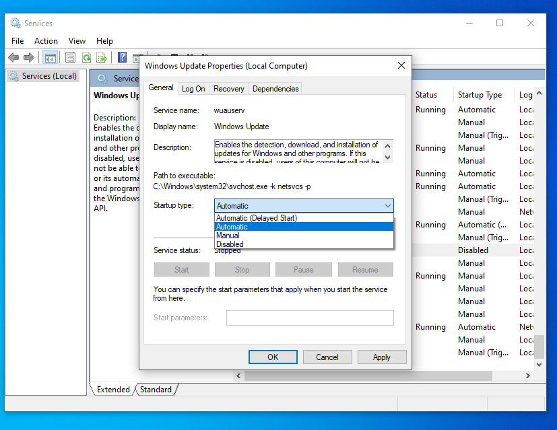Viewport: 557px width, 430px height.
Task: Open the Recovery tab
Action: (228, 89)
